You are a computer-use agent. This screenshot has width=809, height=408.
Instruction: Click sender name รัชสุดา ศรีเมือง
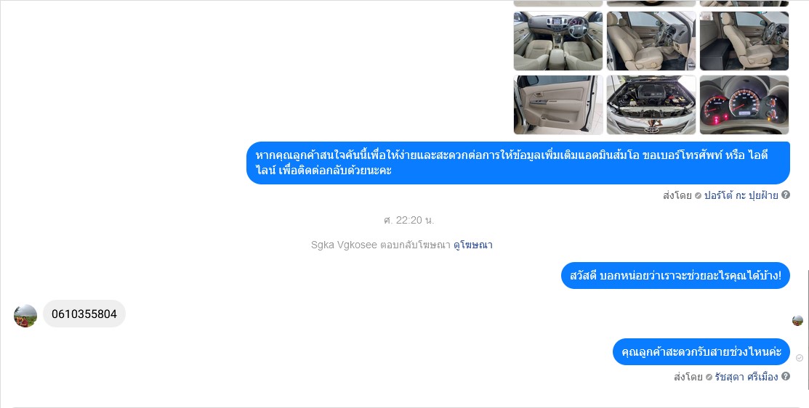(x=746, y=377)
